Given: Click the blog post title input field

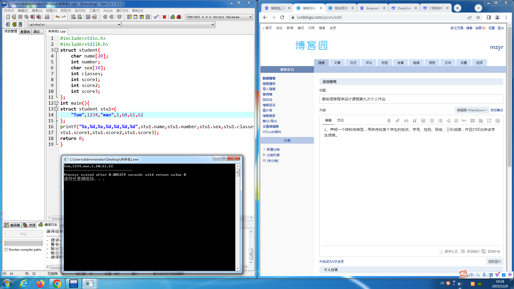Looking at the screenshot, I should (411, 99).
